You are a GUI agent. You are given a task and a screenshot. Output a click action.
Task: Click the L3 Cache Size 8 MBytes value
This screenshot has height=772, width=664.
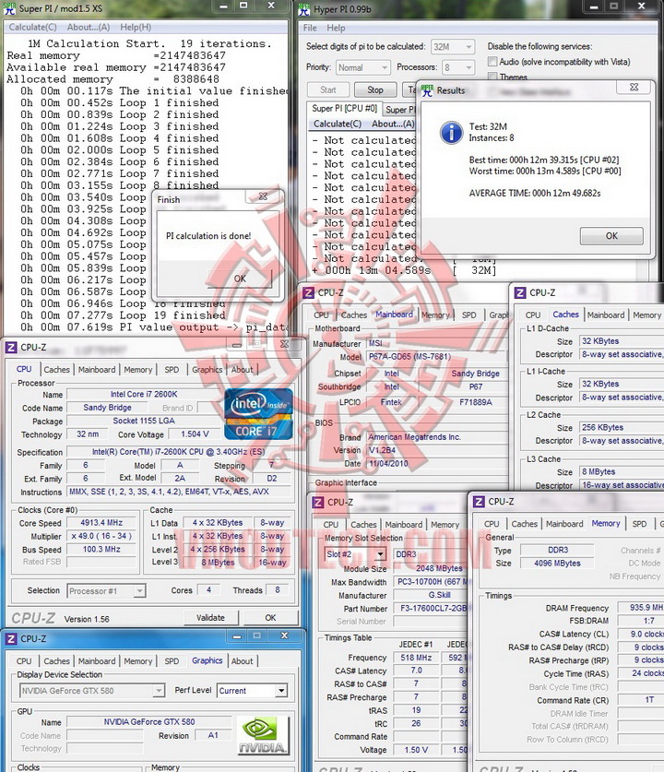pyautogui.click(x=622, y=471)
